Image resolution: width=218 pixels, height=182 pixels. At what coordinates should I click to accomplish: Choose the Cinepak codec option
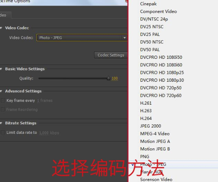(148, 4)
